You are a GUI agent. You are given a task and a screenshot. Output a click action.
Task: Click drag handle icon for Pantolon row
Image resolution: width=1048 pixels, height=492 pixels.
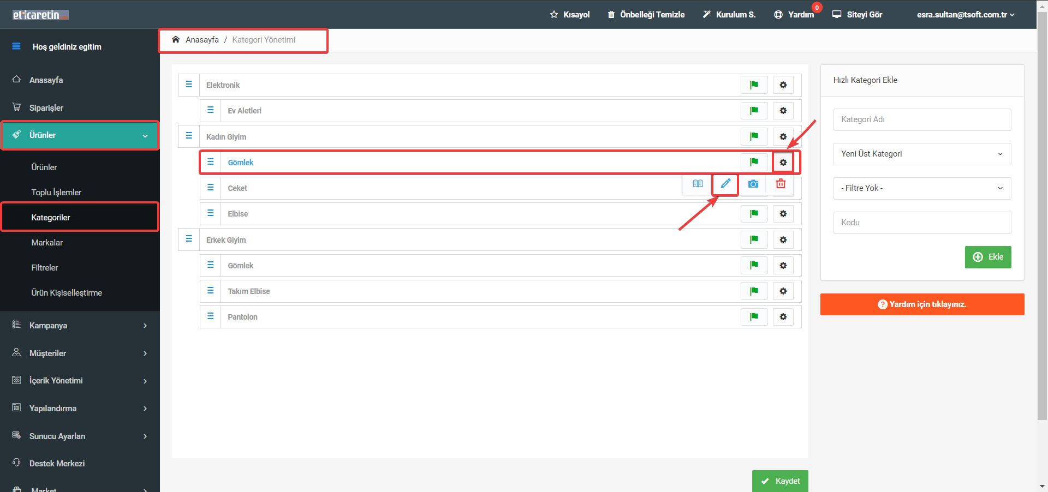click(210, 316)
